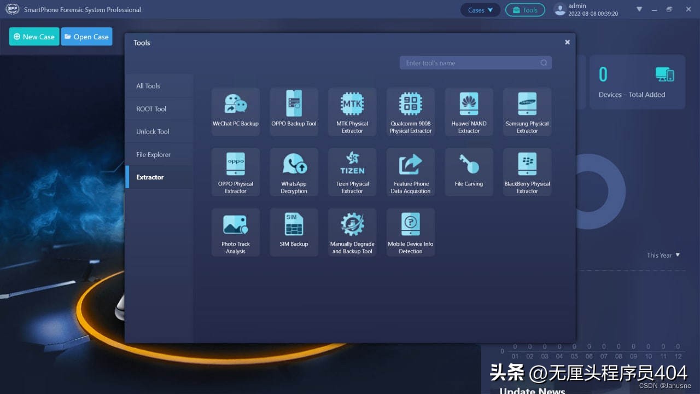Click the New Case button

34,37
